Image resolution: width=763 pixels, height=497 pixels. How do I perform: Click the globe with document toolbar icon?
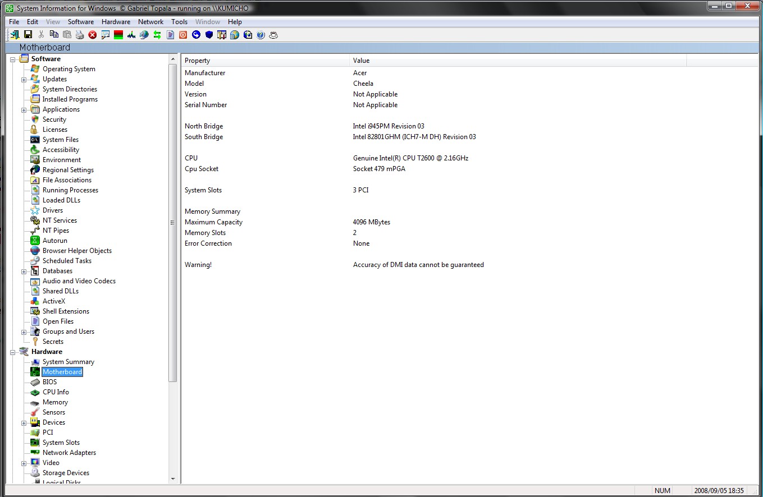pyautogui.click(x=235, y=35)
